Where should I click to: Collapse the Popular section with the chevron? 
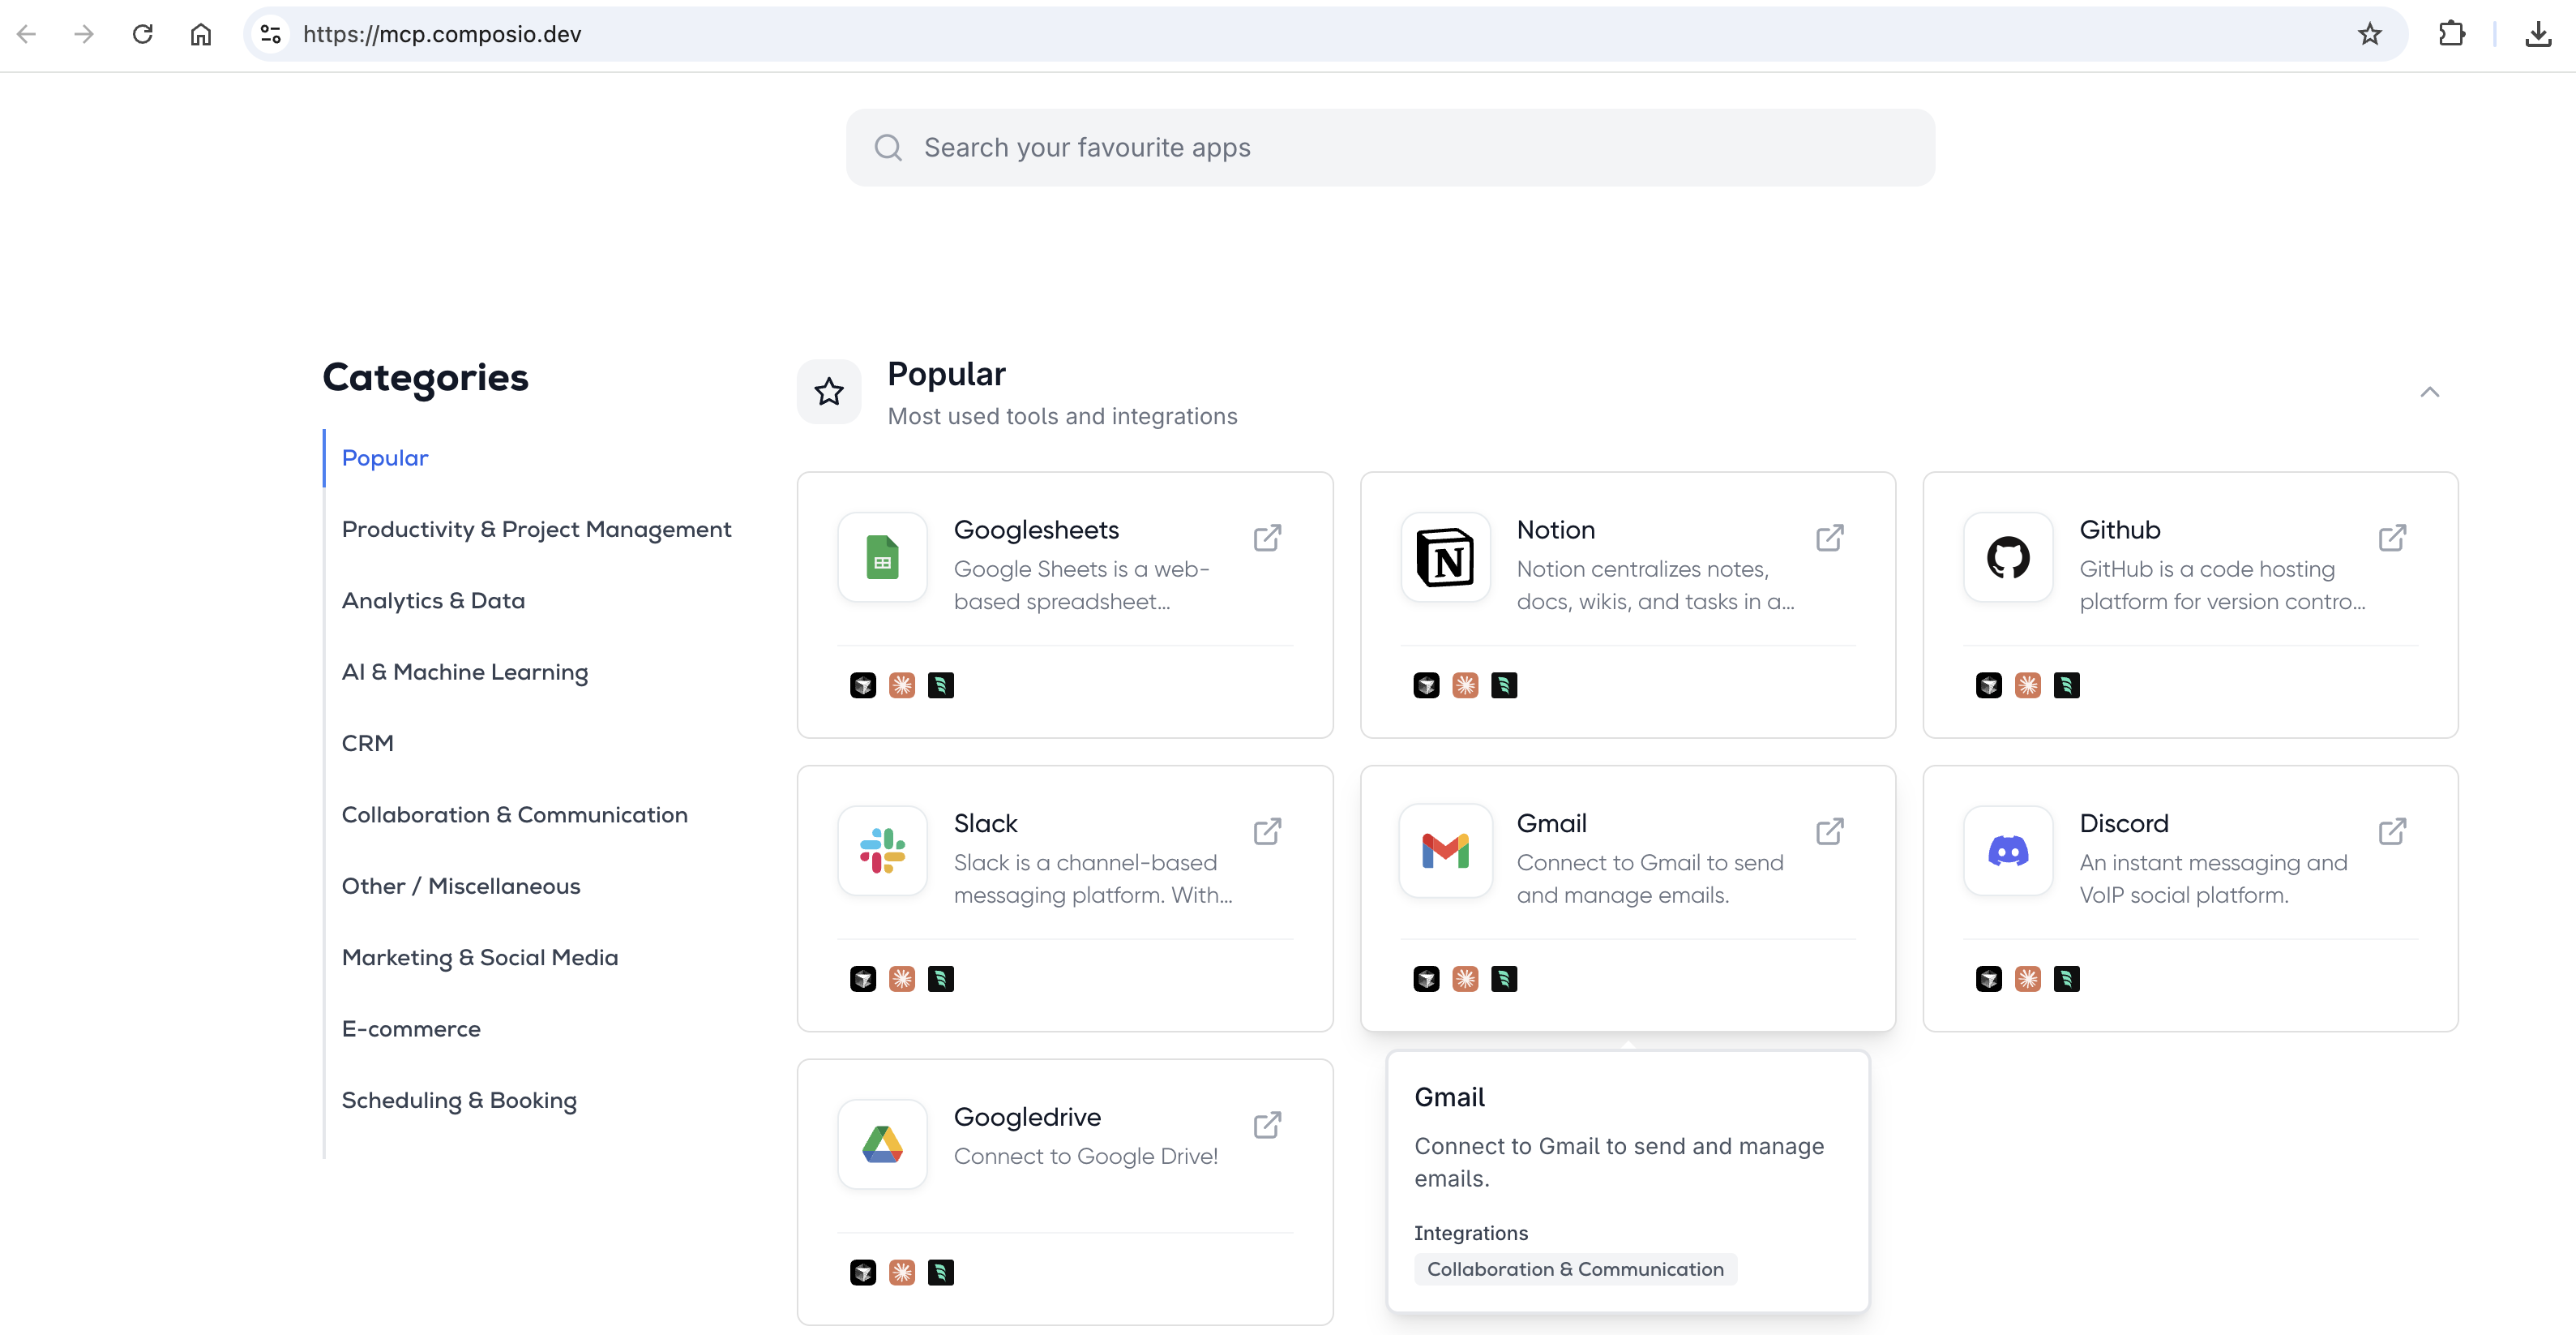[2430, 391]
